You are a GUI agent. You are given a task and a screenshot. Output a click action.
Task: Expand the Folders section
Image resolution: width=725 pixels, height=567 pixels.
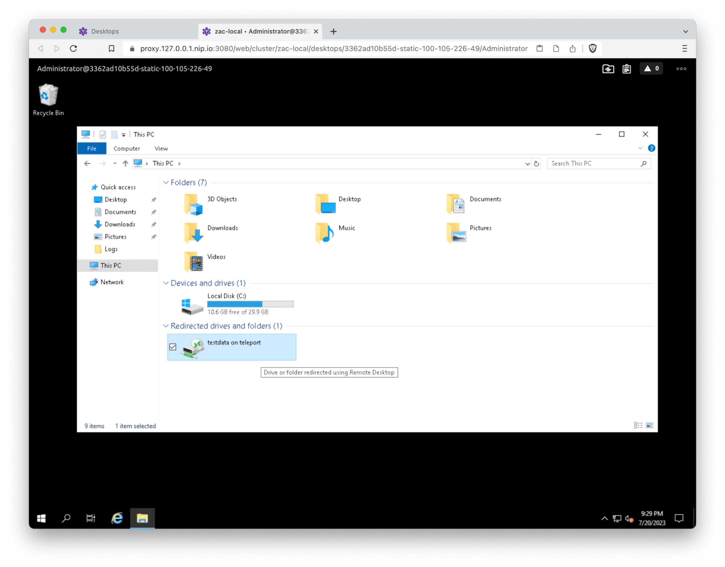pos(166,183)
